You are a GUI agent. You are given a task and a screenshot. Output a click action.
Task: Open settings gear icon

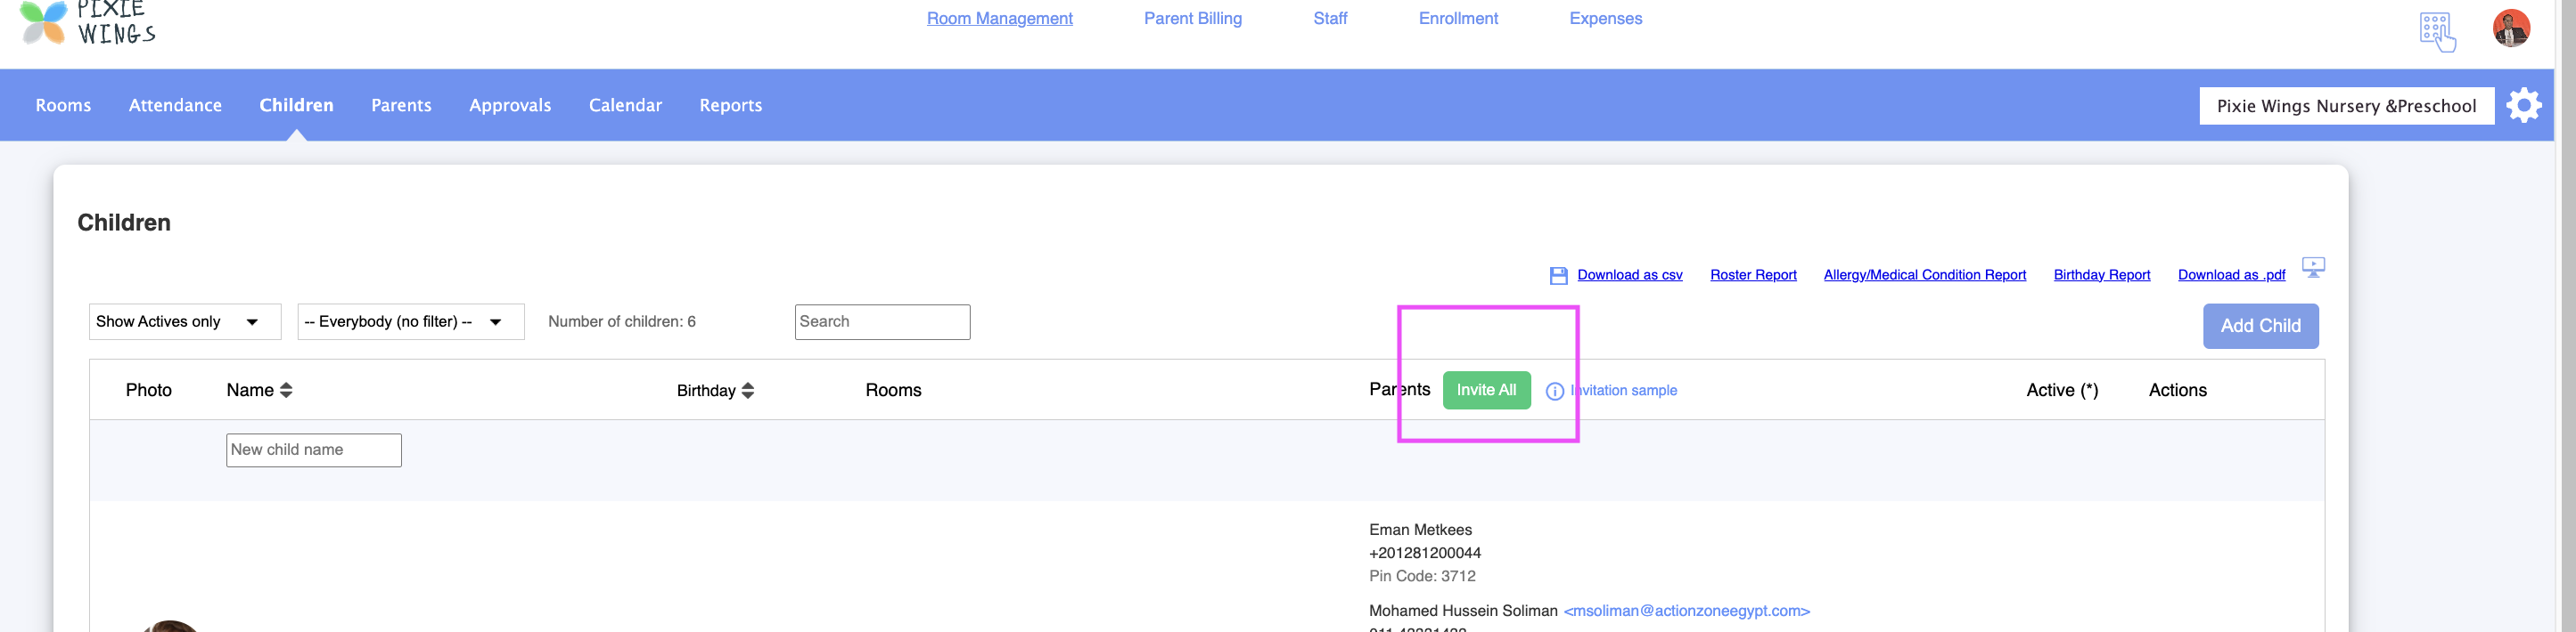tap(2524, 105)
